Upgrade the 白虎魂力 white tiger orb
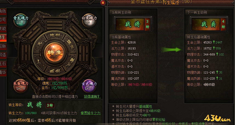 89,20
